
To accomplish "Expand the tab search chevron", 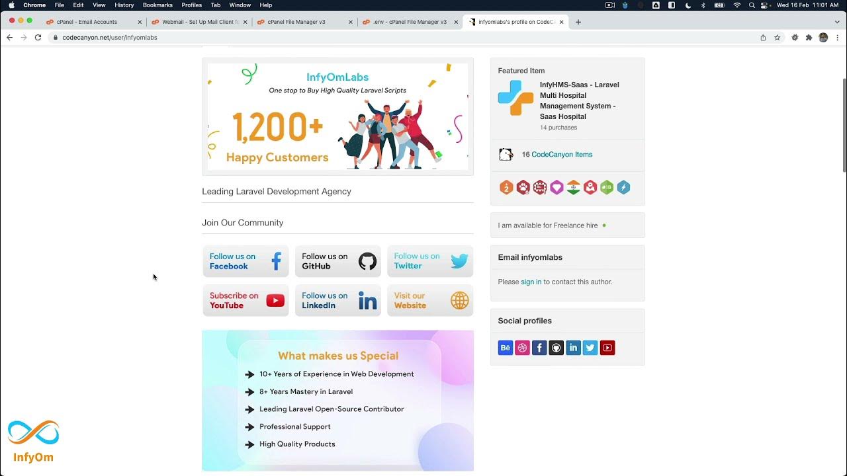I will 836,22.
